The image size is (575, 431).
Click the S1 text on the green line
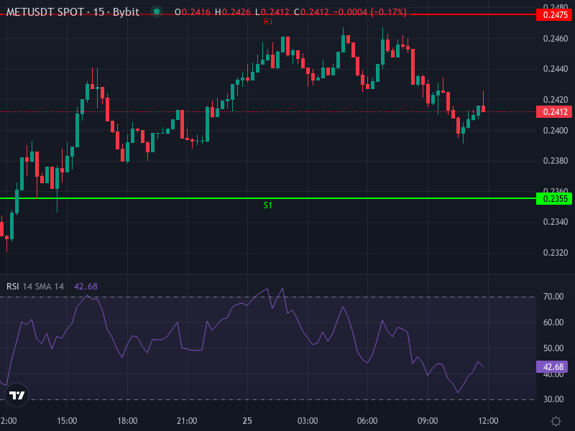(267, 205)
